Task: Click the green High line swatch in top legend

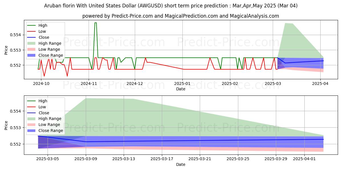Action: point(32,25)
